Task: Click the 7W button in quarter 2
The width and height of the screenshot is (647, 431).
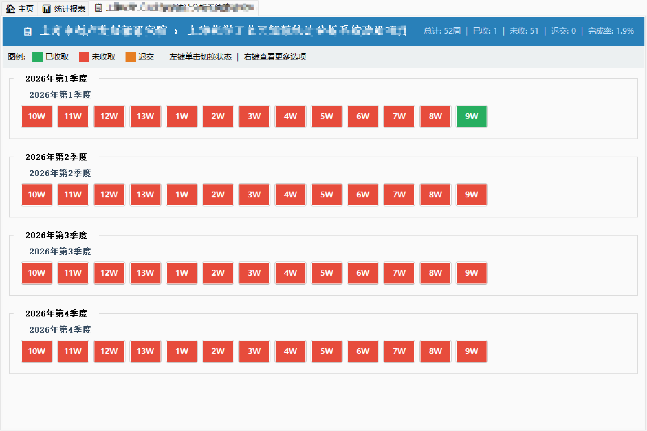Action: [x=399, y=195]
